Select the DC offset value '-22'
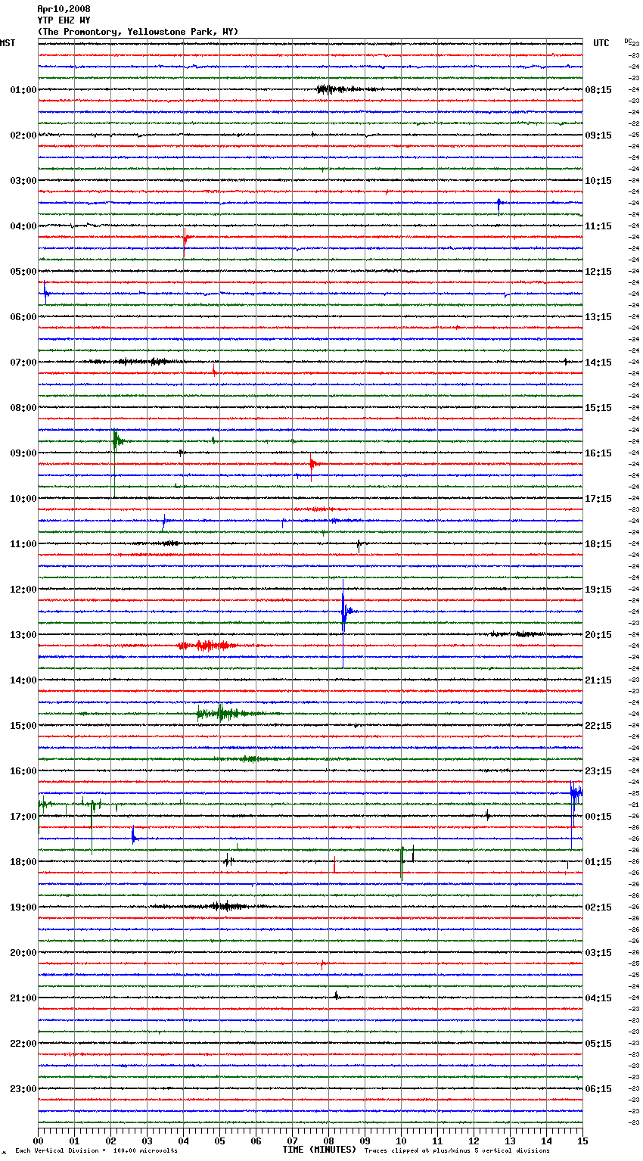The height and width of the screenshot is (1161, 643). click(x=634, y=123)
